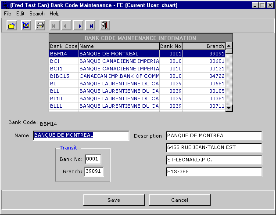Click the H1S-3E8 postal code field

(x=214, y=172)
